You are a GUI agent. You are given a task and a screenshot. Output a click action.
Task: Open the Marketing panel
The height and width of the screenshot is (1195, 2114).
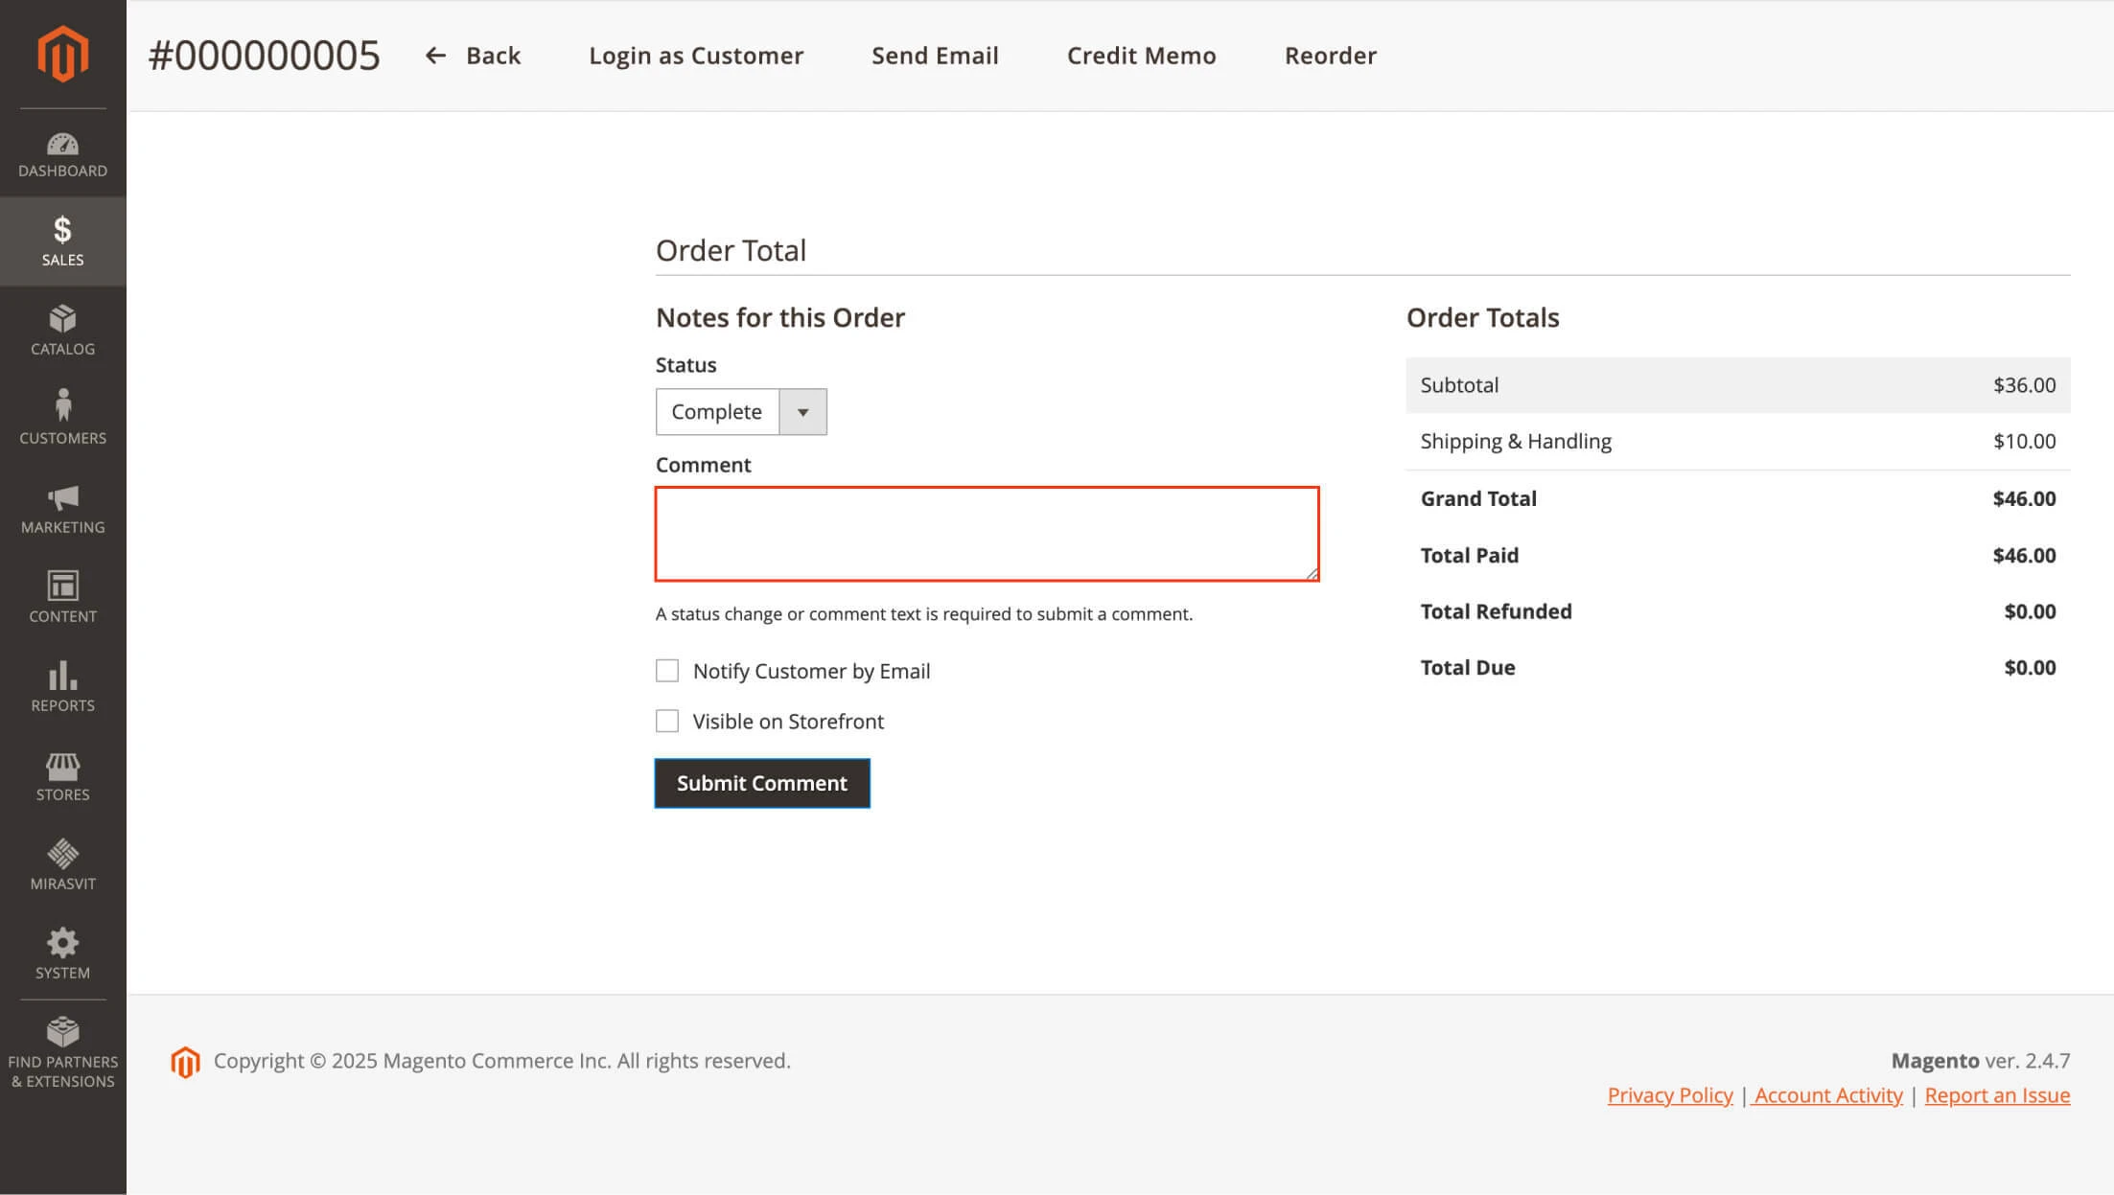coord(62,508)
